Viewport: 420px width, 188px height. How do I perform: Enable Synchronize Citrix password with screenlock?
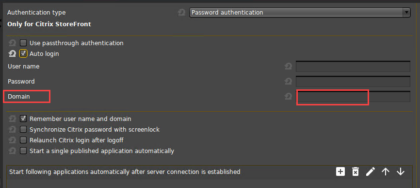tap(23, 130)
